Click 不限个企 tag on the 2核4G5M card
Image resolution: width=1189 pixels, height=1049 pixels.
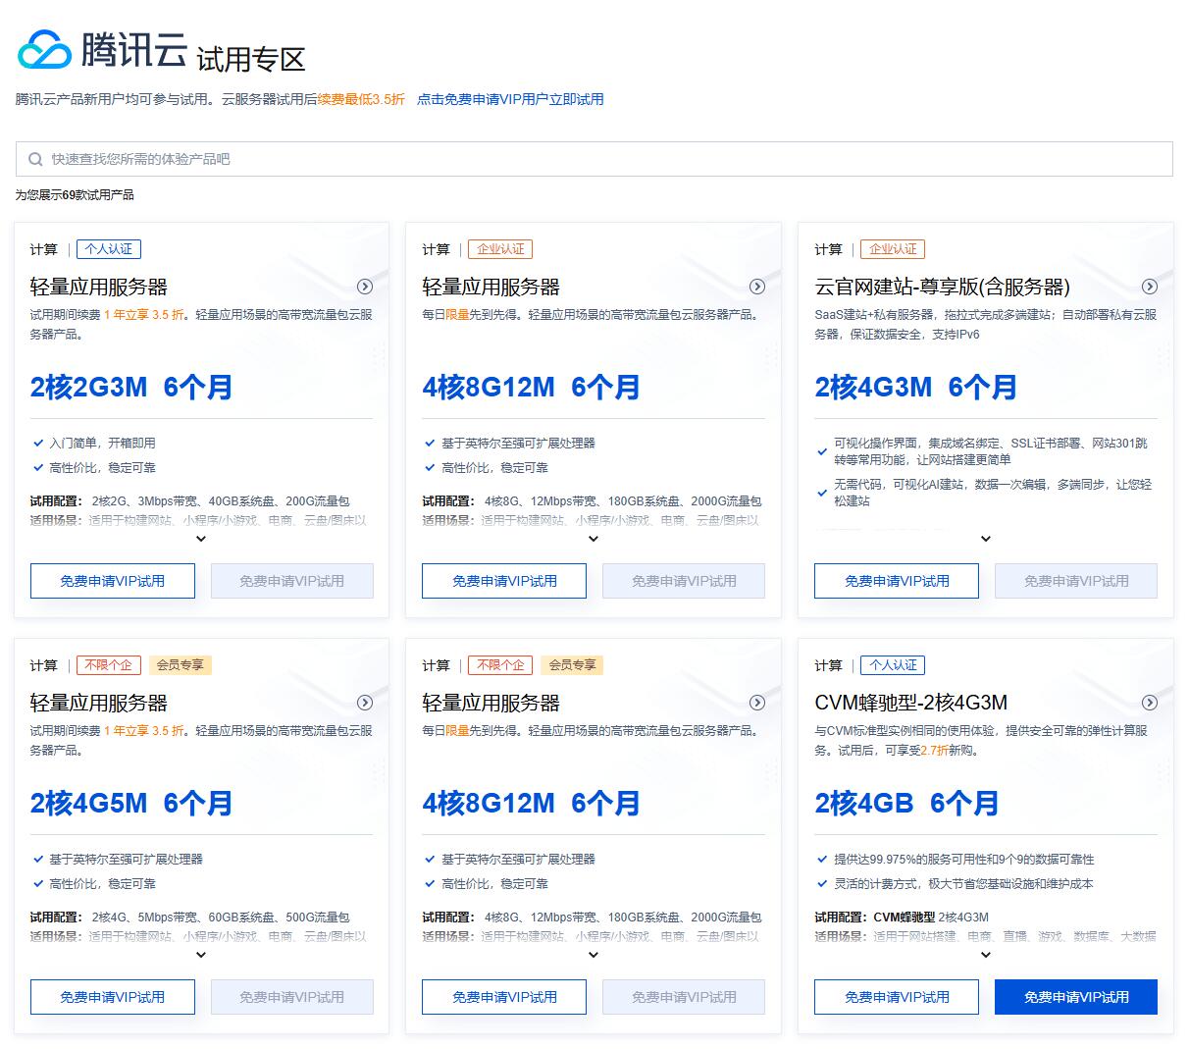click(108, 665)
